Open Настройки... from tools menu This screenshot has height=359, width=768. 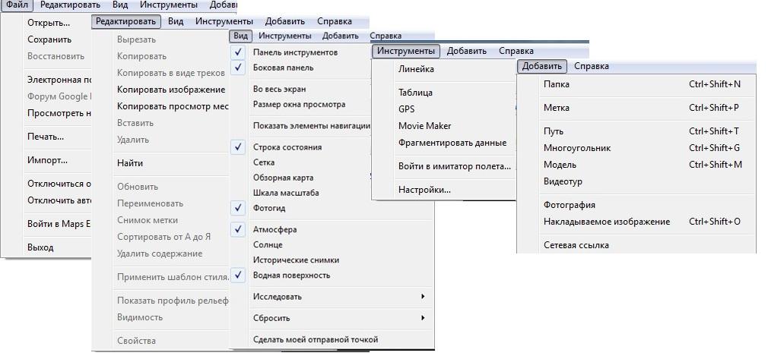click(x=424, y=189)
